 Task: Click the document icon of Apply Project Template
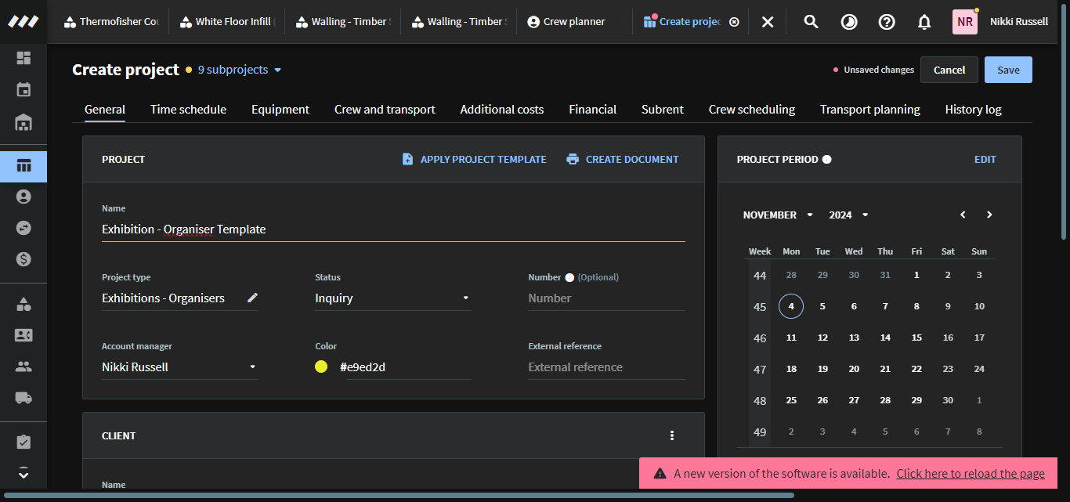click(x=407, y=159)
